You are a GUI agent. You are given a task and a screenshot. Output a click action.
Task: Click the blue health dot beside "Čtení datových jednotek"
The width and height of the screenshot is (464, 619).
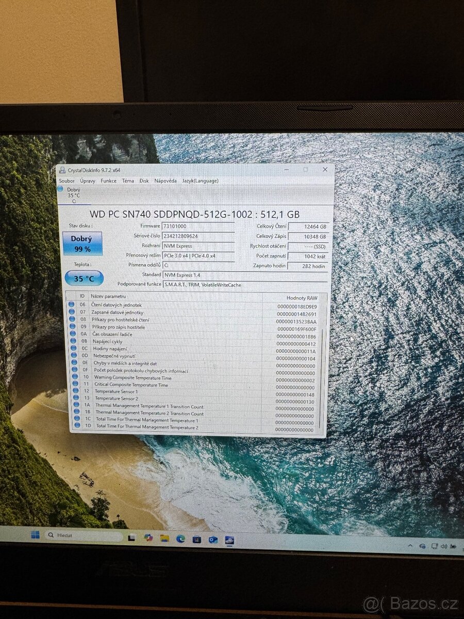[72, 305]
